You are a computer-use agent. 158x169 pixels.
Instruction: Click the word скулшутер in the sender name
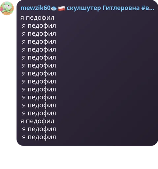pyautogui.click(x=84, y=8)
